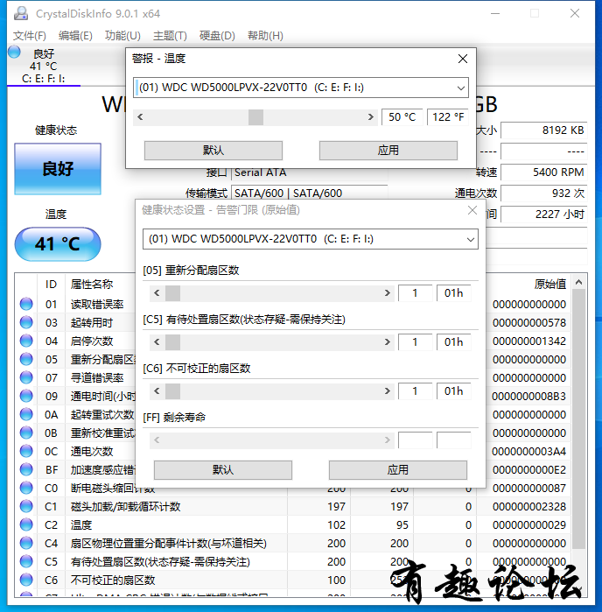Click the [05] 重新分配扇区数 slider thumb
Viewport: 602px width, 612px height.
click(x=173, y=293)
